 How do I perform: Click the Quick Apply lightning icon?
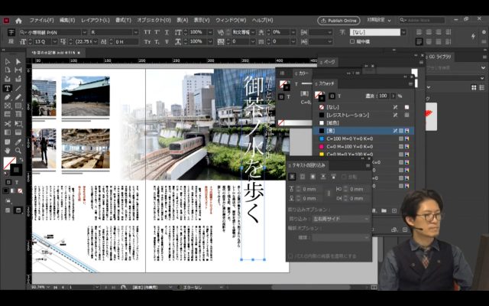(473, 36)
